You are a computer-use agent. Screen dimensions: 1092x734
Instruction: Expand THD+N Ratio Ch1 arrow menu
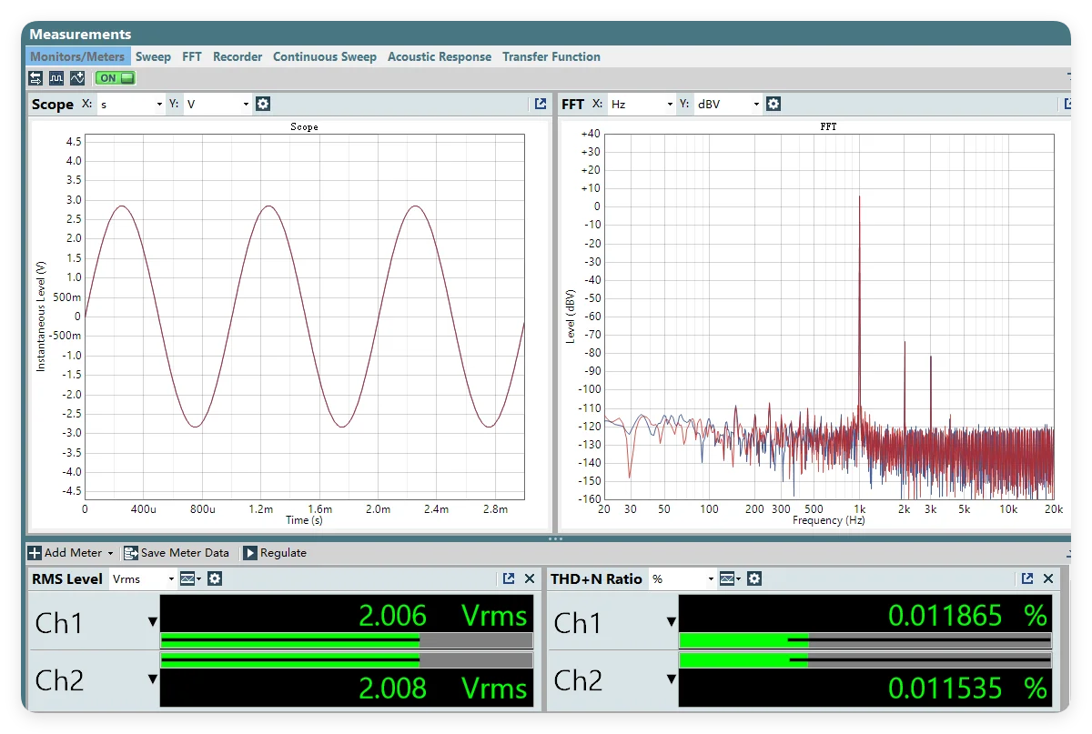pos(672,622)
